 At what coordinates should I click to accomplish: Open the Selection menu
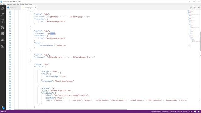point(9,4)
